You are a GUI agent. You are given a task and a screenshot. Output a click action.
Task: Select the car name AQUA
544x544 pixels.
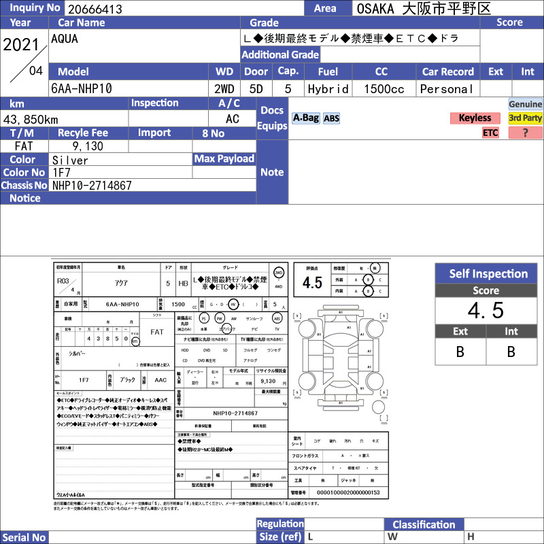65,39
